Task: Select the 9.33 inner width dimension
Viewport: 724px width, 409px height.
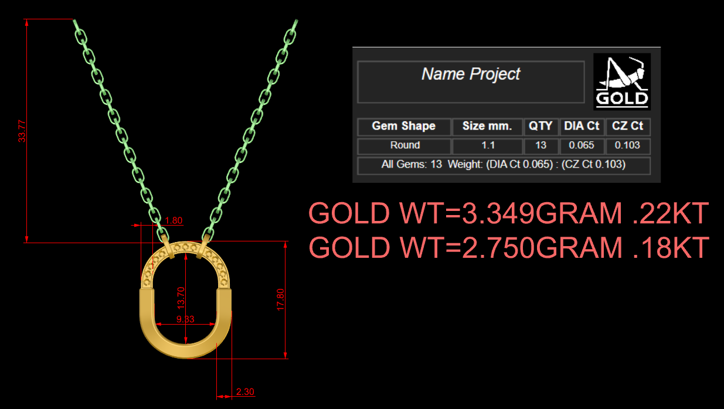Action: pyautogui.click(x=185, y=319)
